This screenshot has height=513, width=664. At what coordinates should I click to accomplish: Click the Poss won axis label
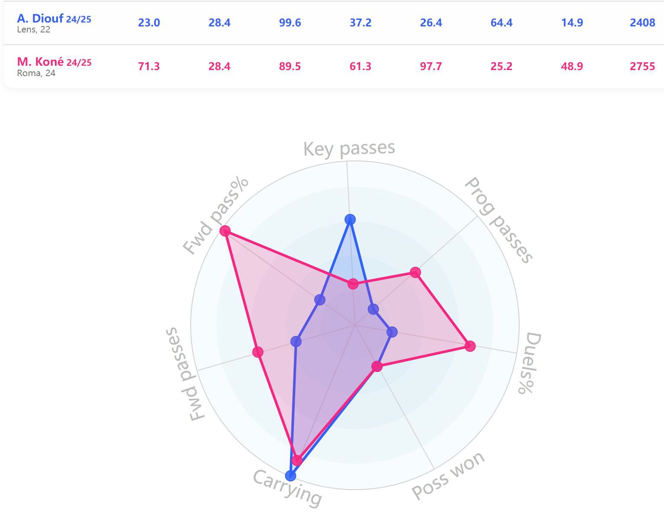[x=448, y=475]
